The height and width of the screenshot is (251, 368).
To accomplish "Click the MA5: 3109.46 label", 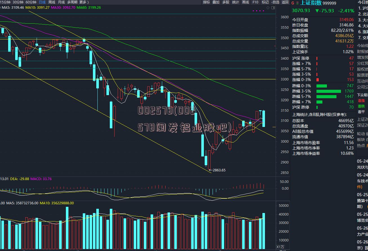I will pos(13,7).
